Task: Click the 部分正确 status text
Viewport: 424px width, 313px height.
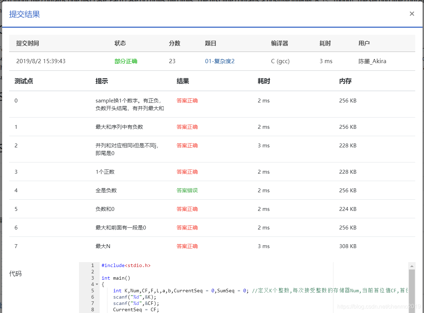Action: [126, 61]
